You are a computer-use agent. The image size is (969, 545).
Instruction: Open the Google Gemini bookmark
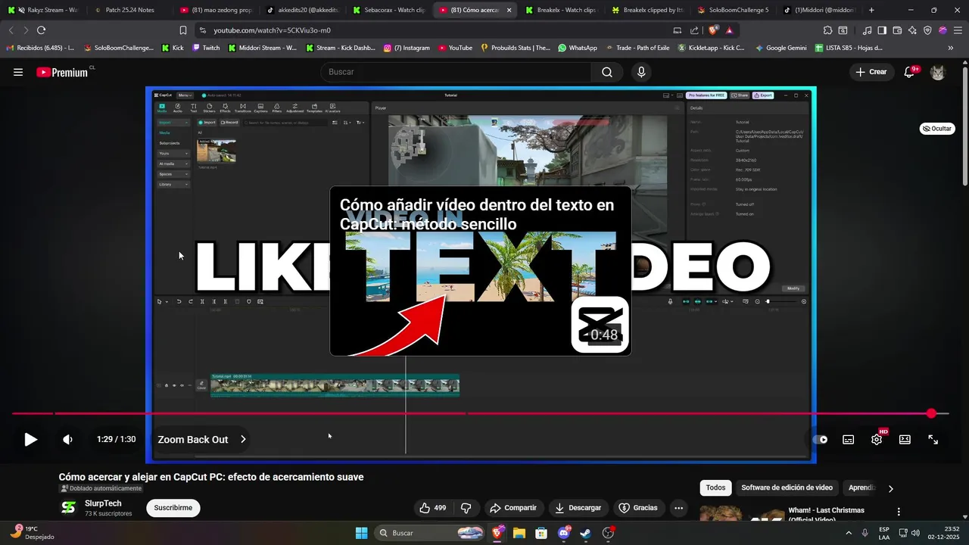pyautogui.click(x=780, y=48)
